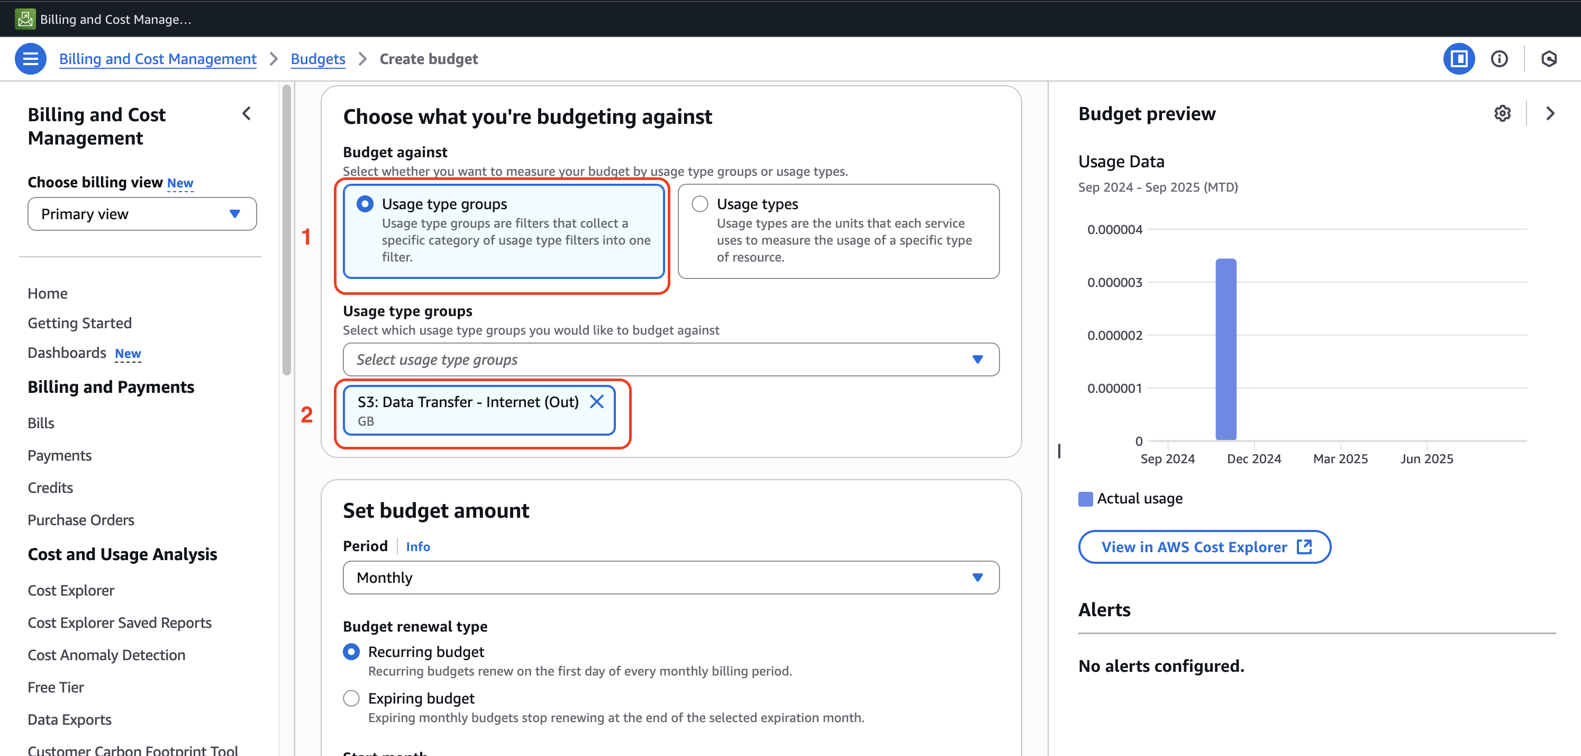Open the Monthly period dropdown
Screen dimensions: 1581x756
[670, 577]
